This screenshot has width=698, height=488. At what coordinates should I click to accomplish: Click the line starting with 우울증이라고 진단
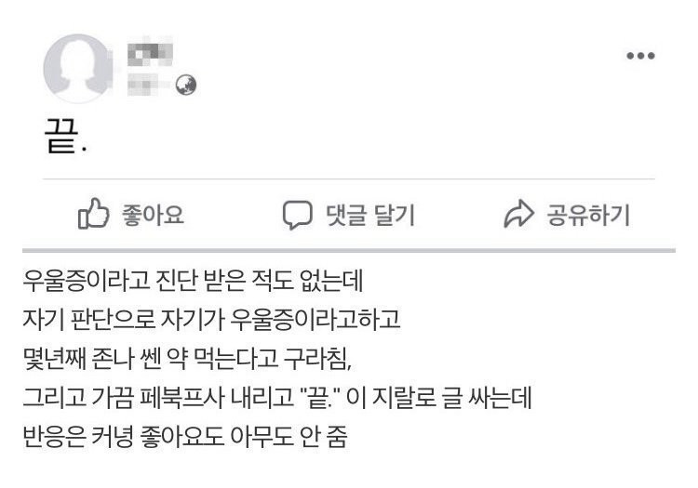click(x=194, y=281)
